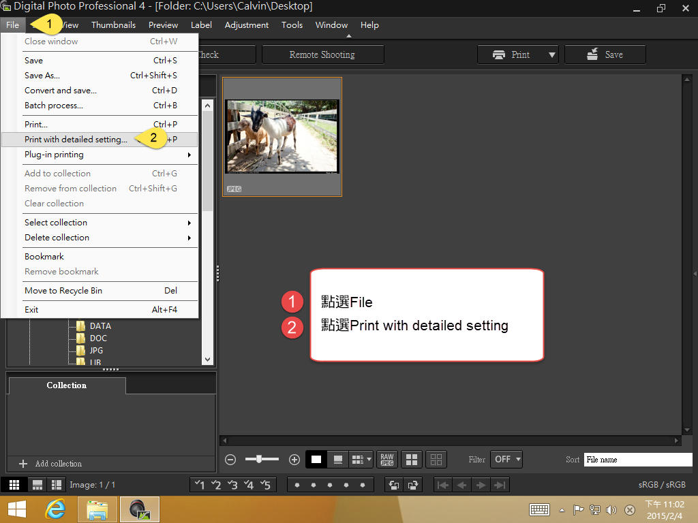
Task: Open the volume control in system tray
Action: pos(611,509)
